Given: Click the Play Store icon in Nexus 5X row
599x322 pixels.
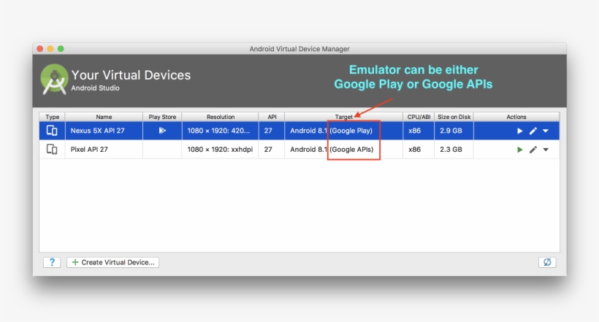Looking at the screenshot, I should tap(162, 131).
